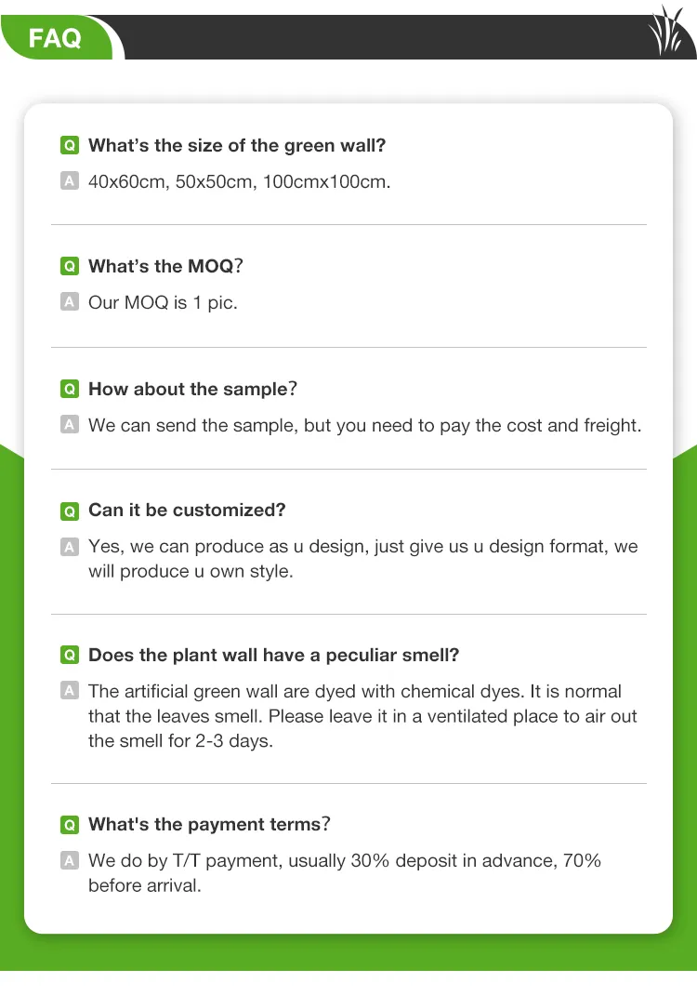Click the A icon beside the size answer
This screenshot has width=697, height=996.
[x=70, y=181]
